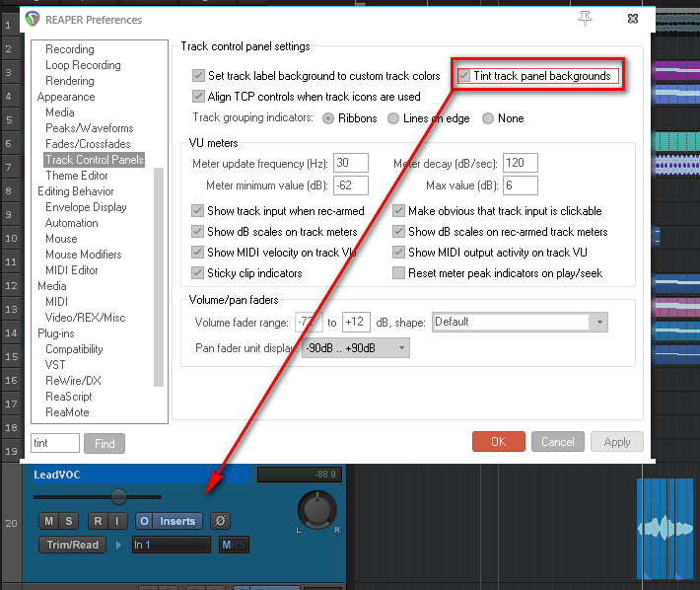Click the Meter decay field
The width and height of the screenshot is (700, 590).
[x=521, y=163]
